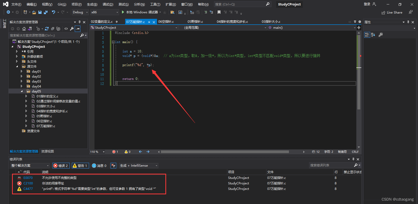
Task: Open warning code C4477 link
Action: [x=28, y=189]
